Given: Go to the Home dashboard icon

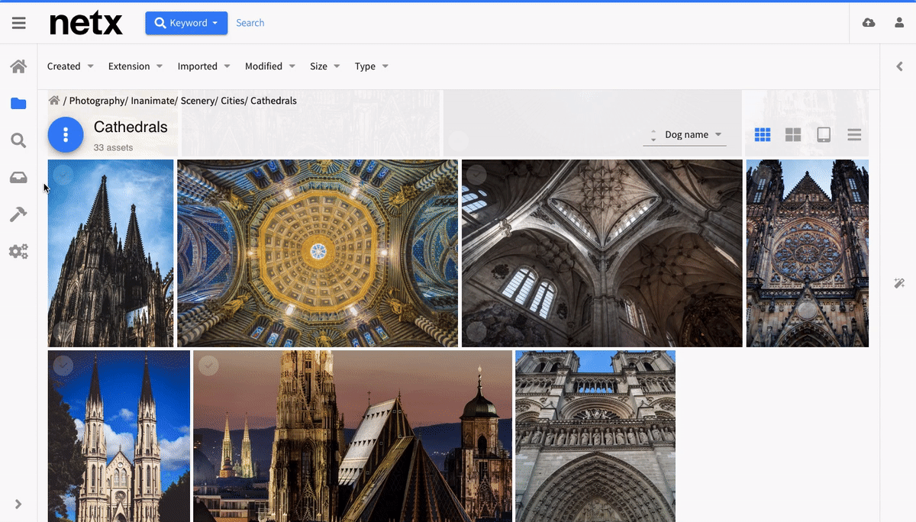Looking at the screenshot, I should pyautogui.click(x=18, y=66).
